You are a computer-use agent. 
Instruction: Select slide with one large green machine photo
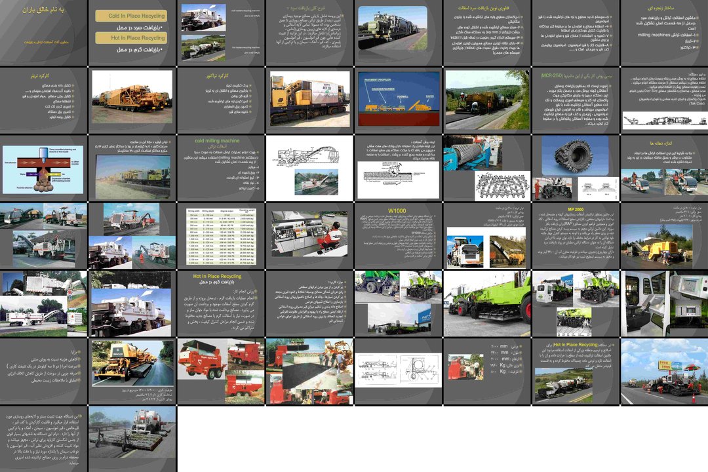(486, 304)
